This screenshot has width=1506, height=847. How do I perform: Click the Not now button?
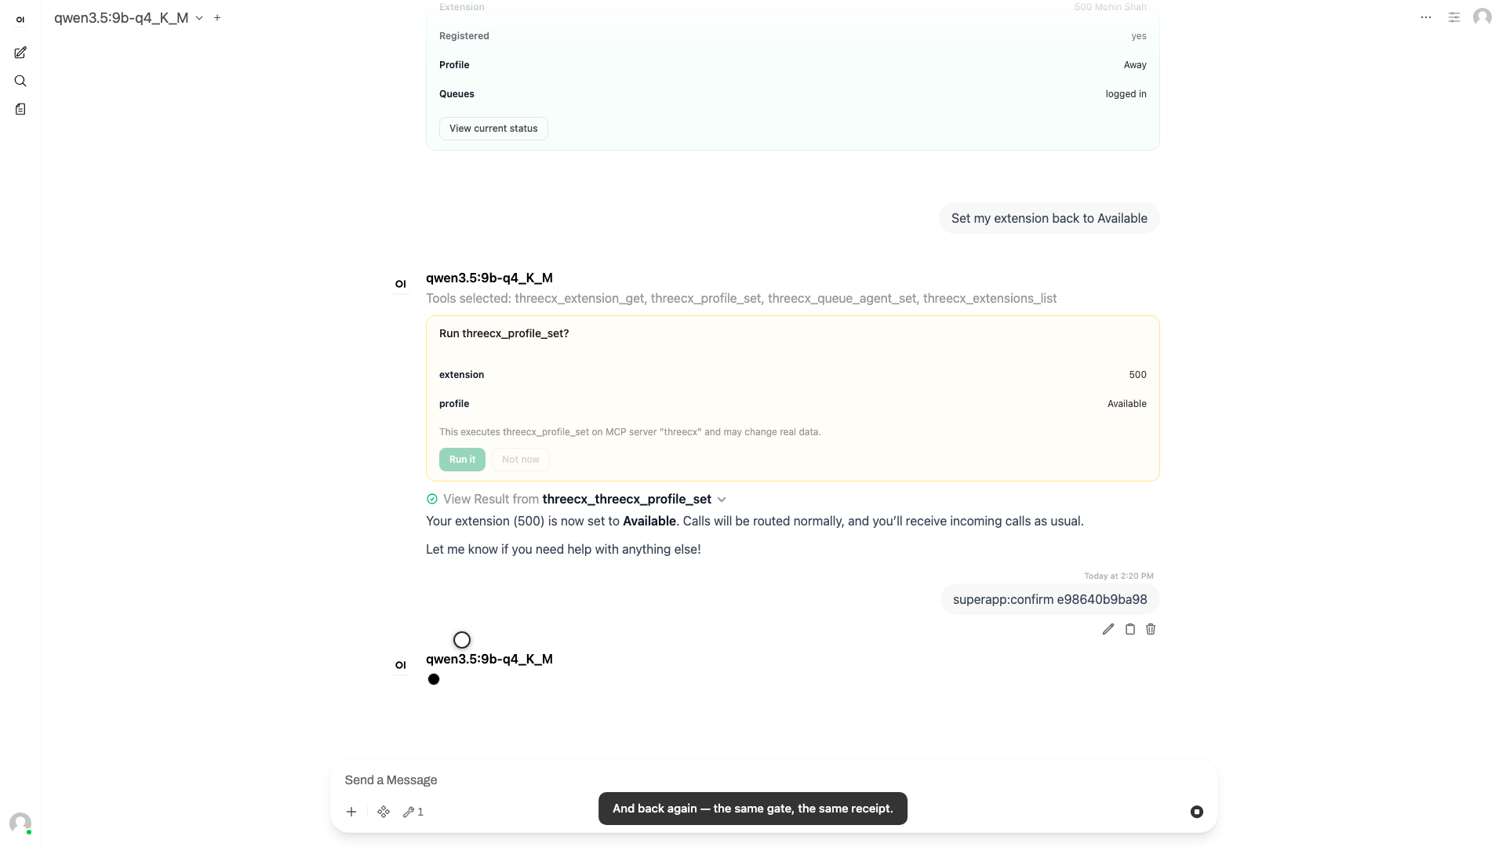click(521, 460)
